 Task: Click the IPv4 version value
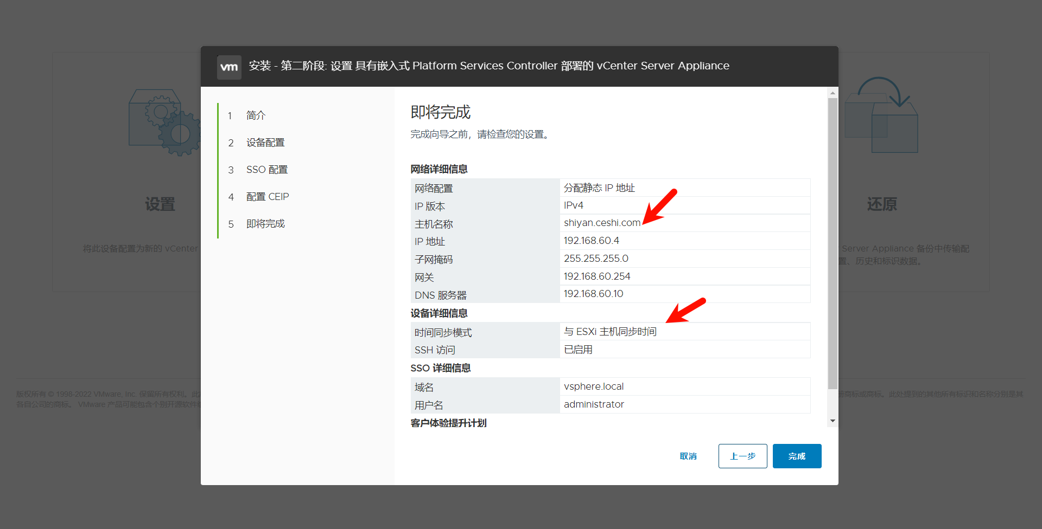[x=574, y=205]
